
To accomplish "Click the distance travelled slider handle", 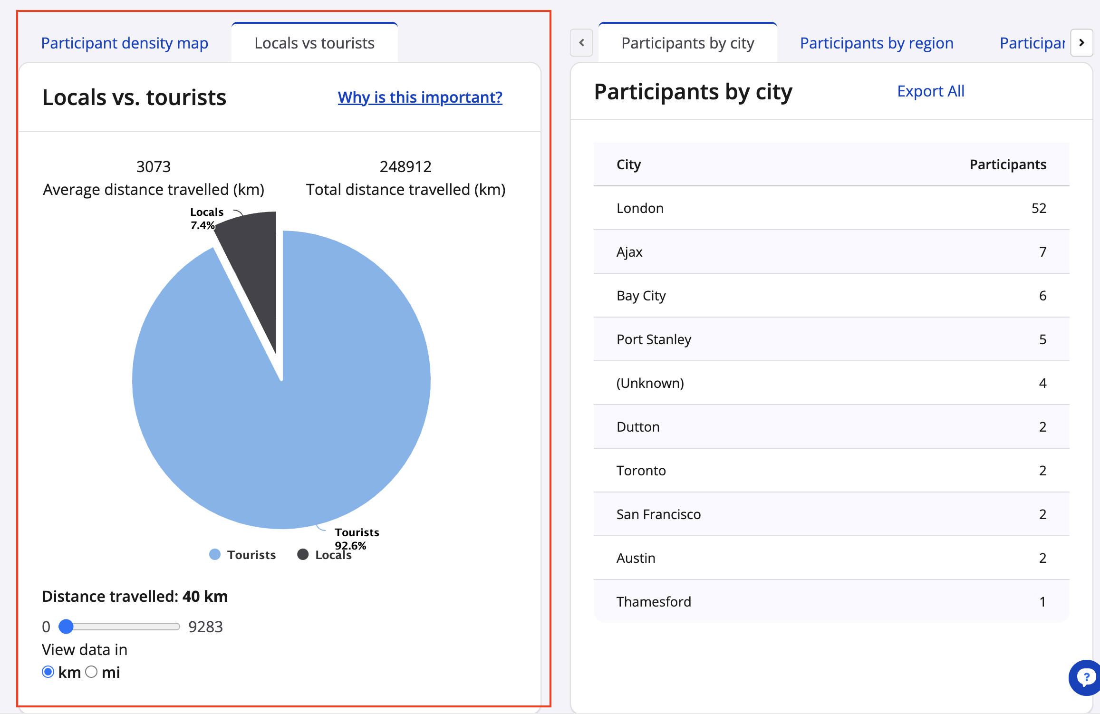I will pyautogui.click(x=66, y=627).
